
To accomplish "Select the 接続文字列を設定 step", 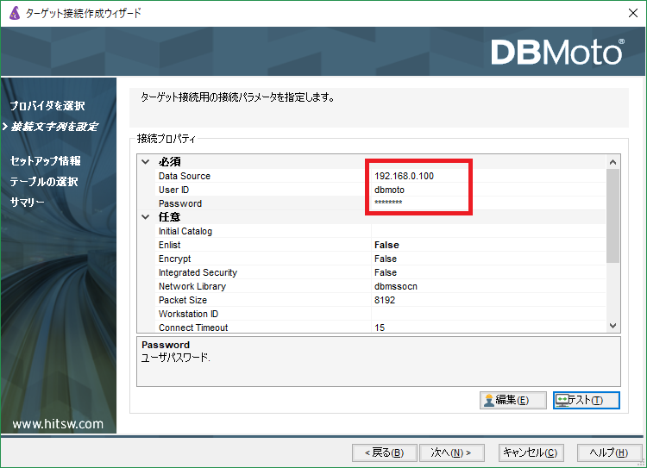I will point(54,126).
